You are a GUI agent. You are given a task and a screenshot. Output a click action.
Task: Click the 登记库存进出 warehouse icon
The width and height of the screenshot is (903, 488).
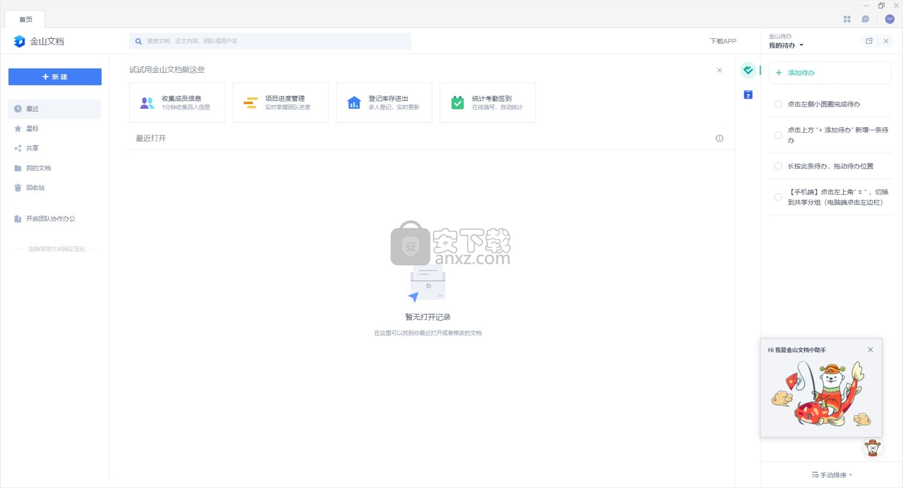[x=354, y=103]
